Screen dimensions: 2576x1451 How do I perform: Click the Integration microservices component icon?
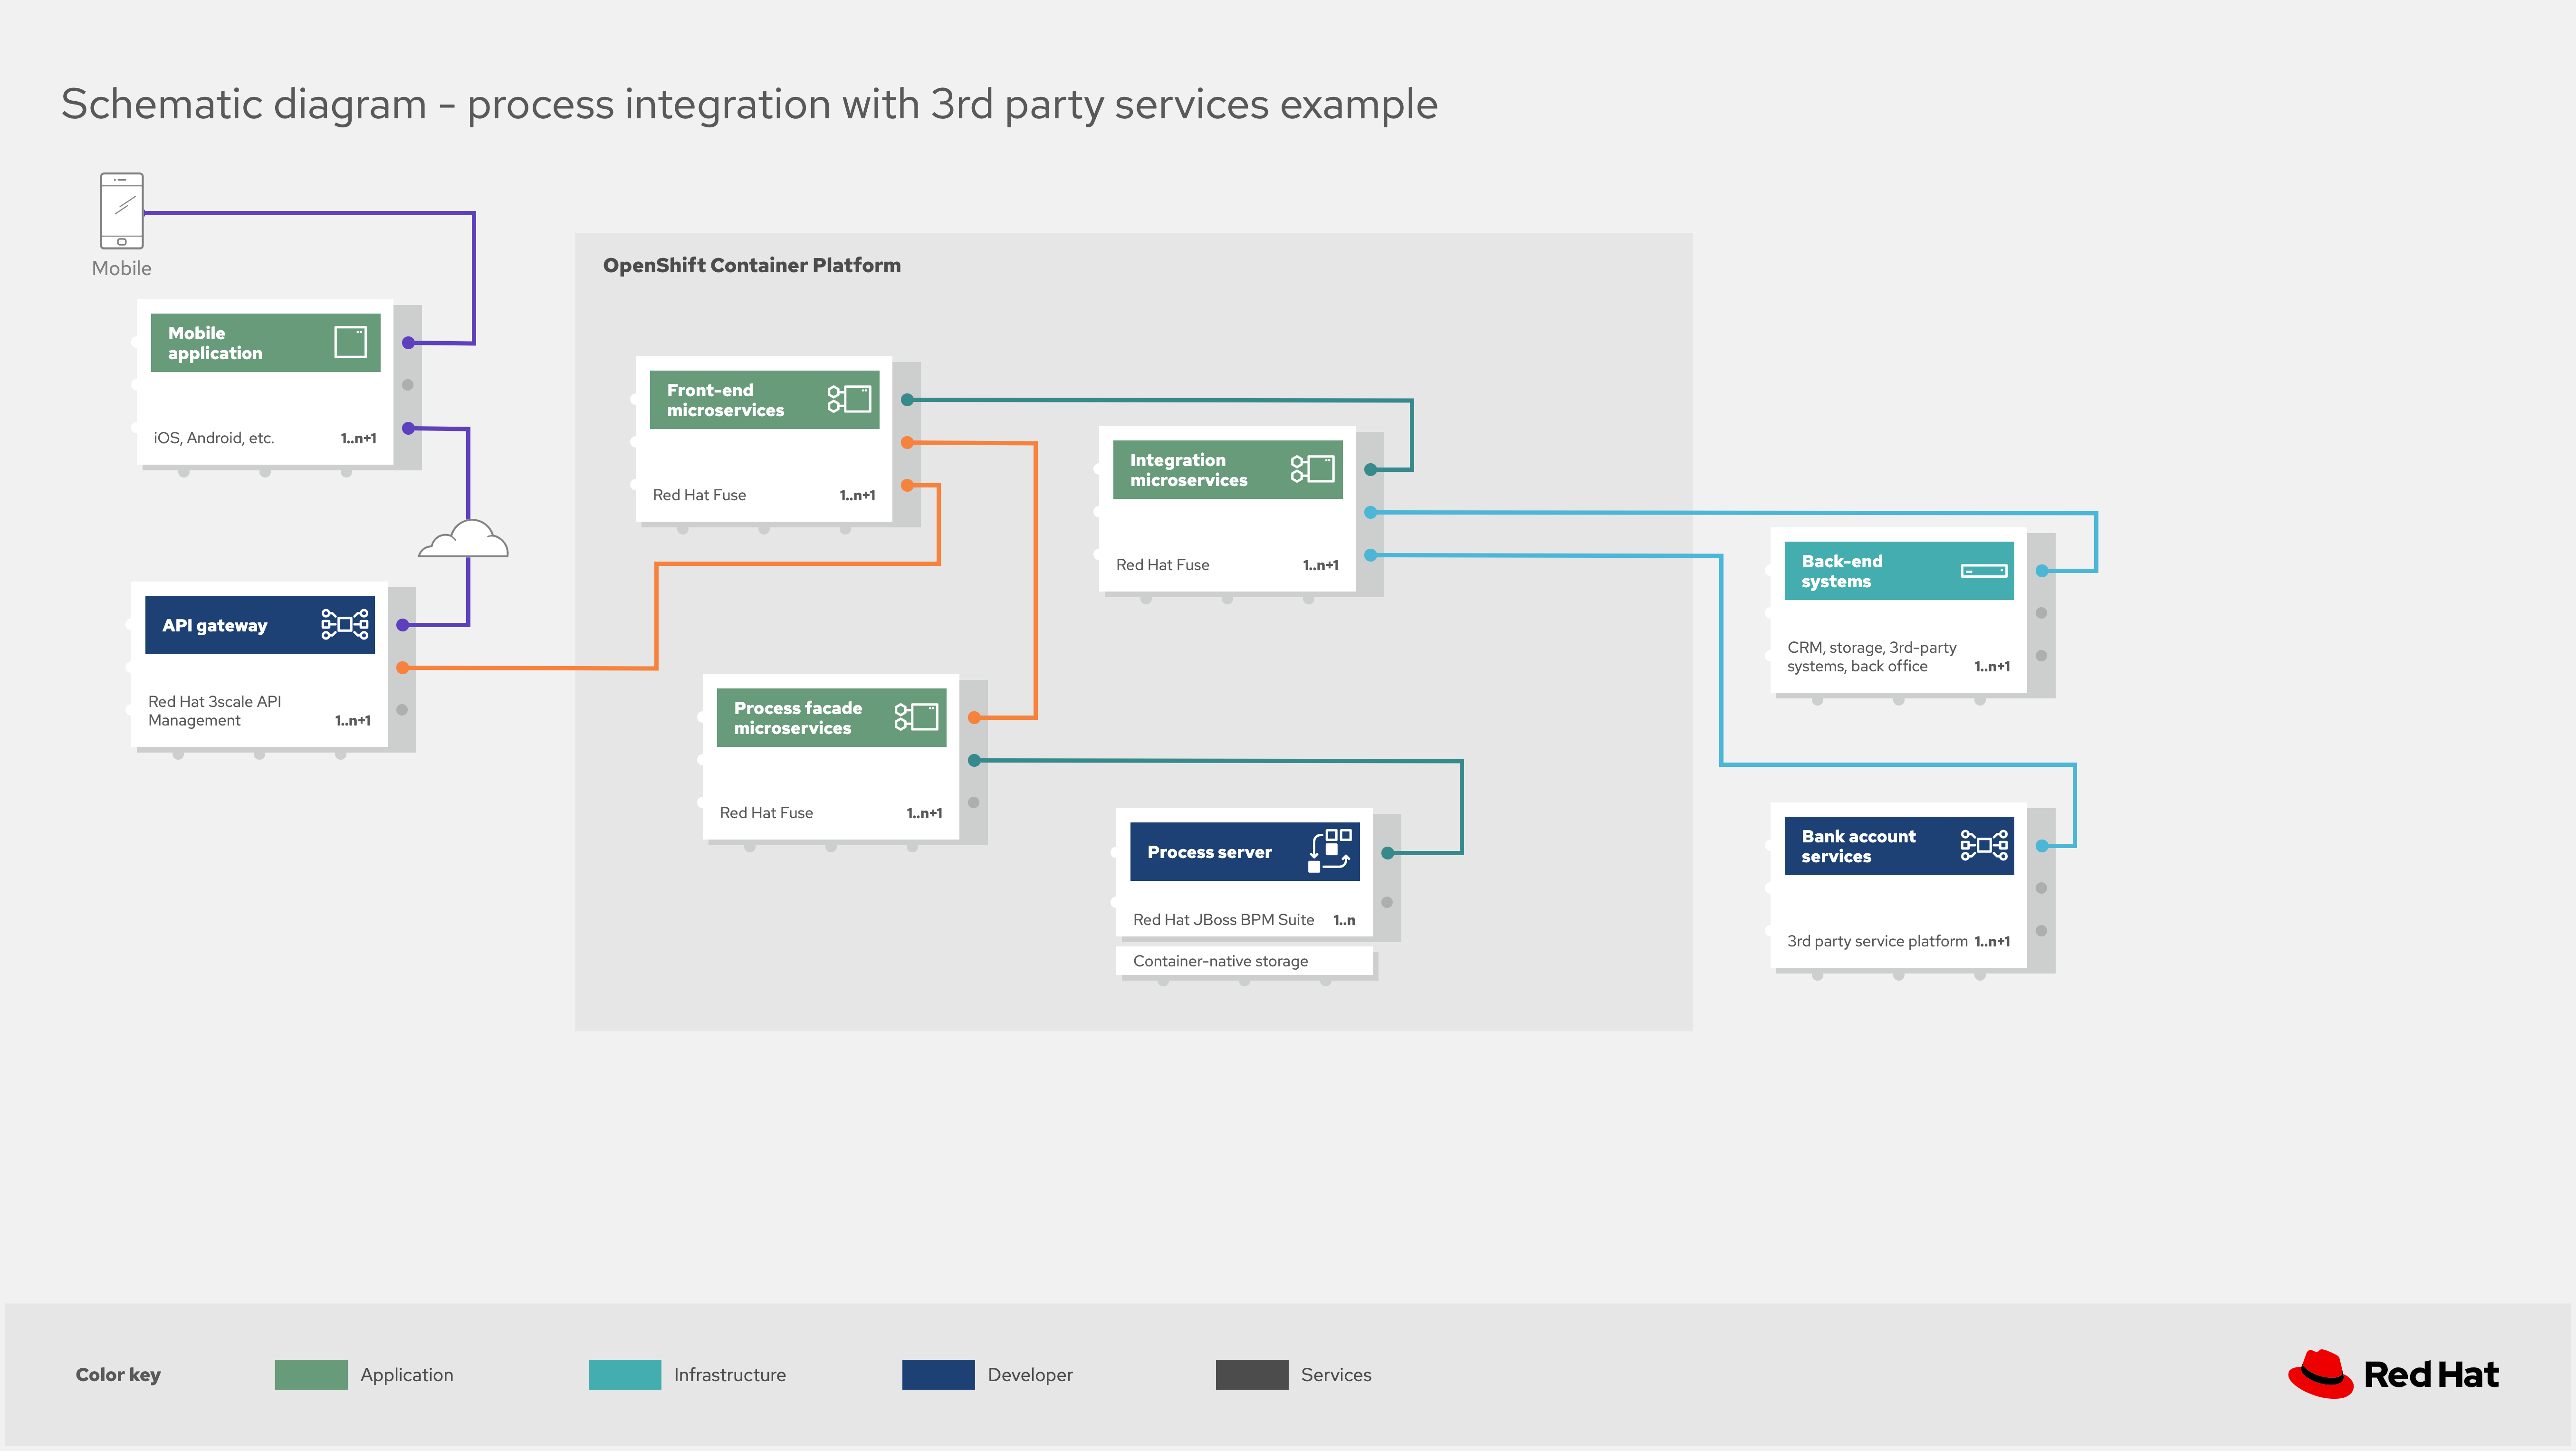click(x=1312, y=469)
